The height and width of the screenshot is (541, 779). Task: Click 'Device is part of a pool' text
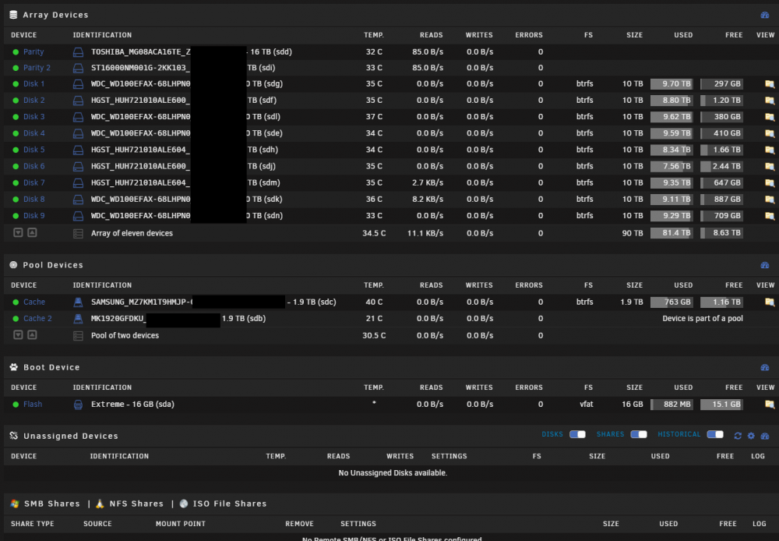click(x=703, y=318)
